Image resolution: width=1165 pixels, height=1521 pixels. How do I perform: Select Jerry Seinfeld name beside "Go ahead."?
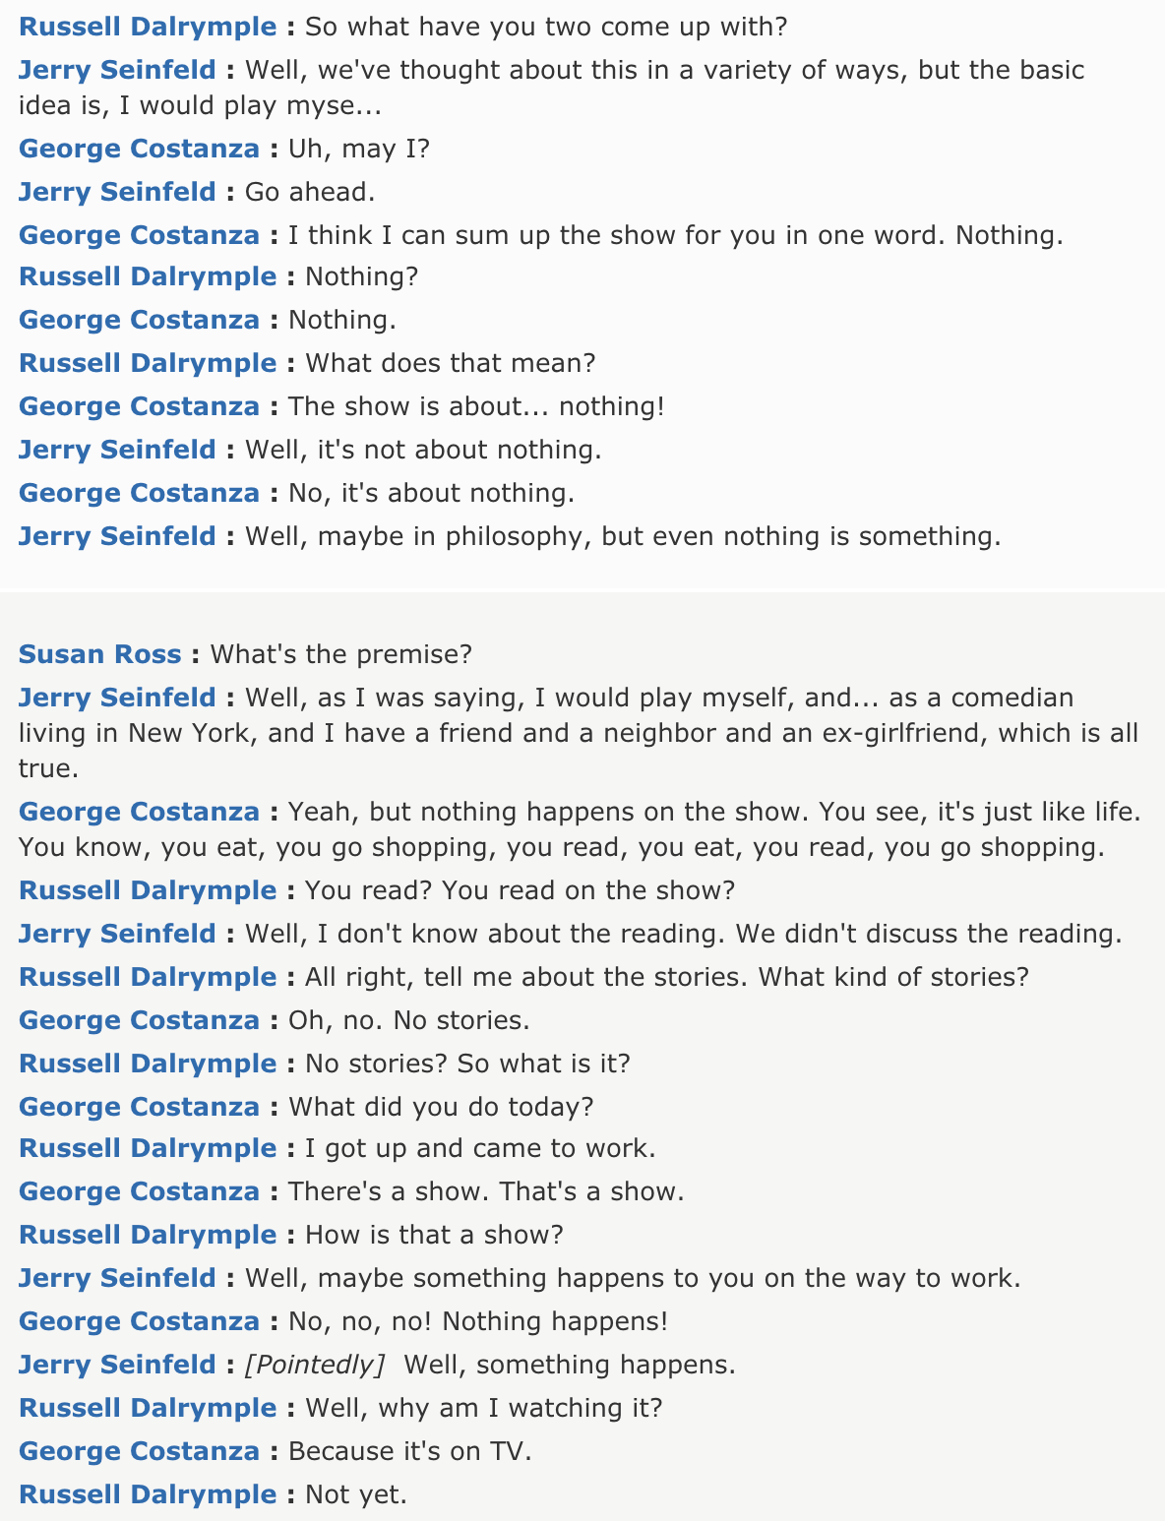117,192
